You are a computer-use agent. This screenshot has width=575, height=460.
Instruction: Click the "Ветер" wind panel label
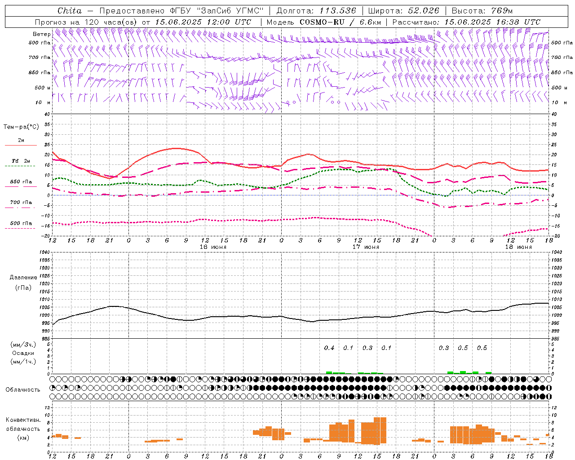pyautogui.click(x=41, y=34)
